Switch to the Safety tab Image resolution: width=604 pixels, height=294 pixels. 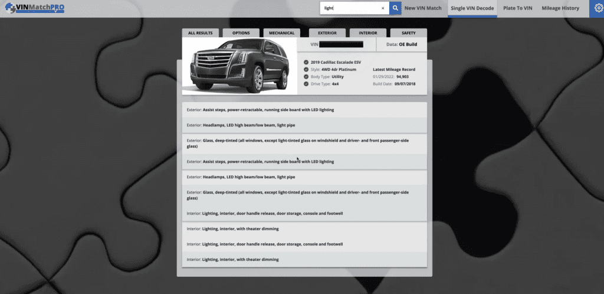tap(409, 33)
